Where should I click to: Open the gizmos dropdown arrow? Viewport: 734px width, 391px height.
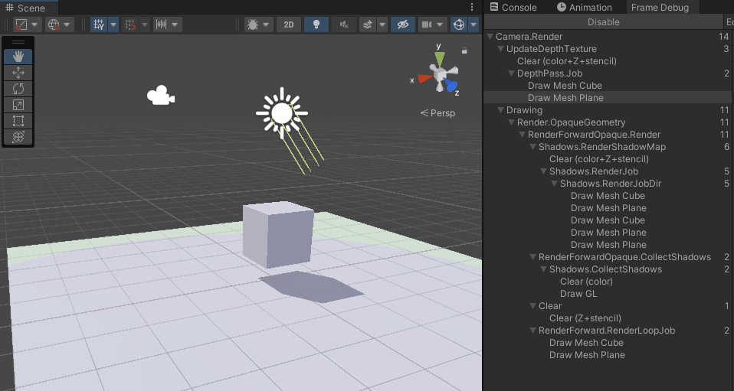[473, 24]
